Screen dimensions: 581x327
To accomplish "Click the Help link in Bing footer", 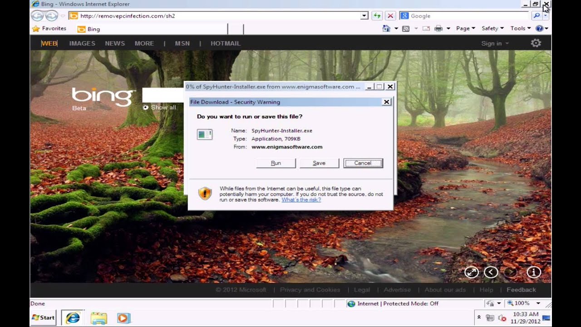I will point(486,290).
